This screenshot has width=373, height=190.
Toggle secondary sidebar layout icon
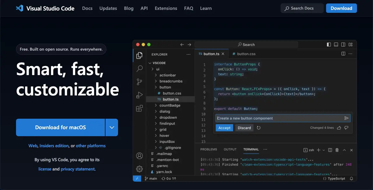[343, 45]
